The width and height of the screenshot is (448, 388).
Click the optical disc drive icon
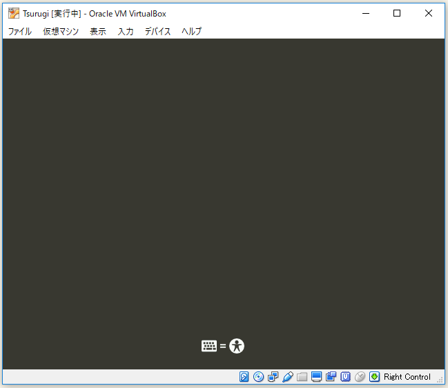(x=259, y=376)
